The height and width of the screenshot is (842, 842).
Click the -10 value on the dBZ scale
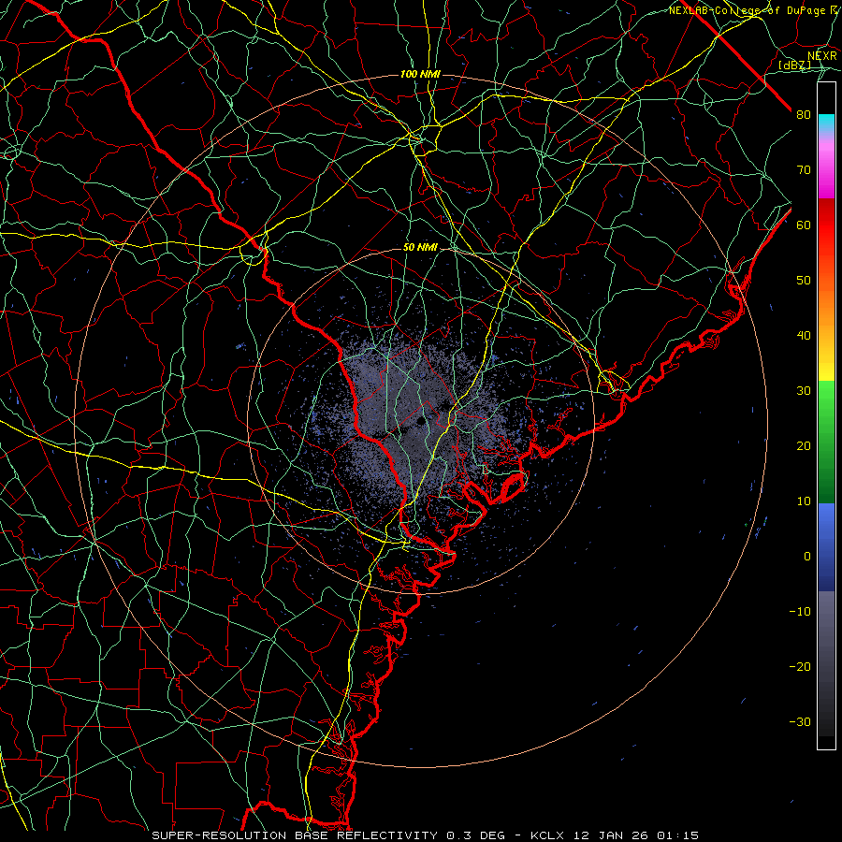click(x=800, y=612)
